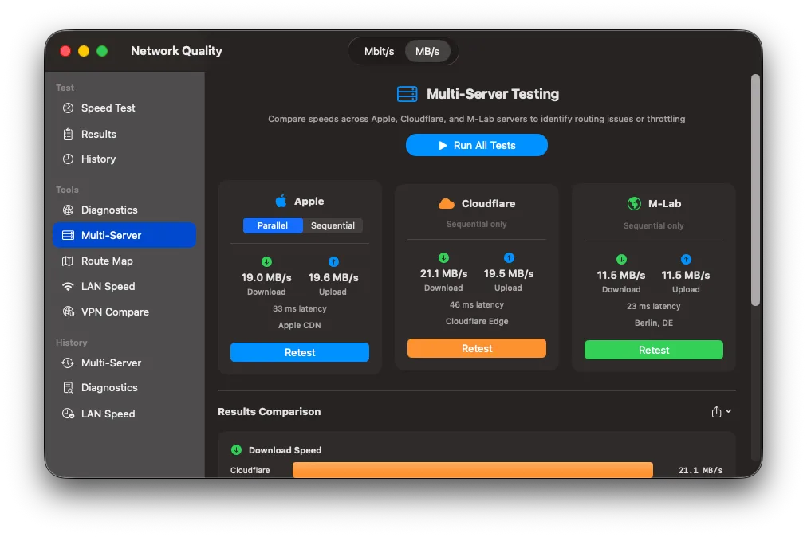This screenshot has height=537, width=807.
Task: Click the Speed Test gauge icon
Action: (68, 108)
